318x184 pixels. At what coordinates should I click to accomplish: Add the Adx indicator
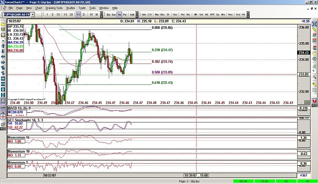(144, 15)
